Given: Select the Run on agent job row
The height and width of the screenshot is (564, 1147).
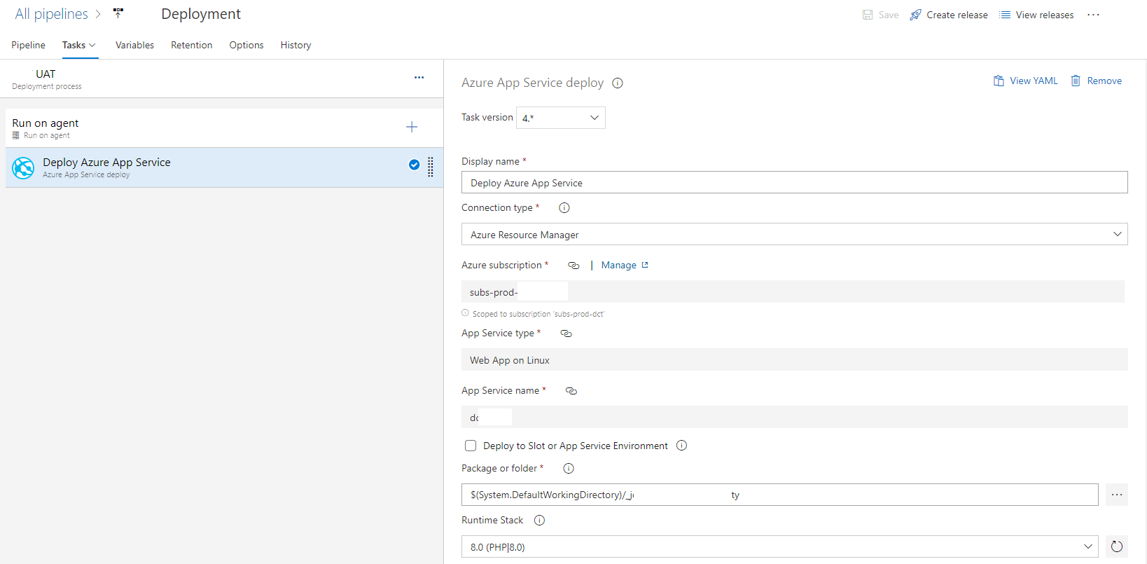Looking at the screenshot, I should point(224,128).
